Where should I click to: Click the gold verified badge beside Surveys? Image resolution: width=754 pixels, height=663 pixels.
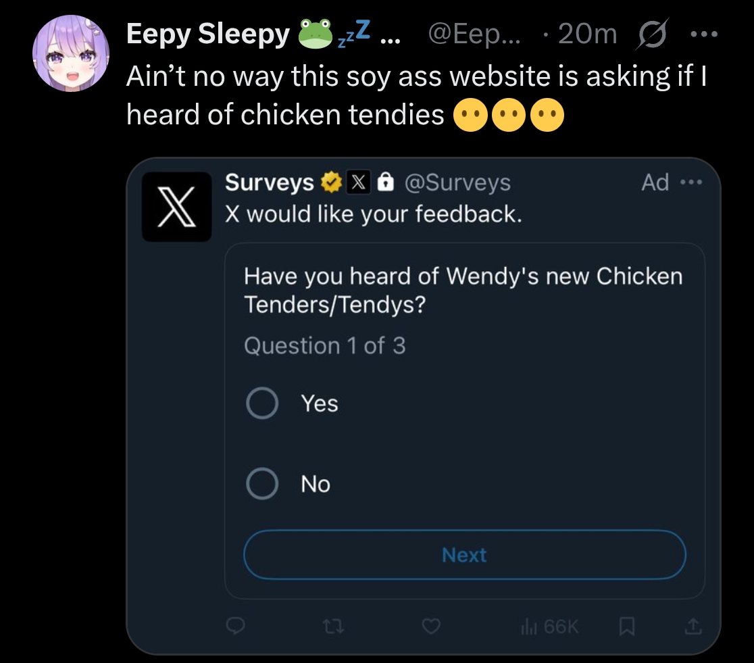pos(331,182)
